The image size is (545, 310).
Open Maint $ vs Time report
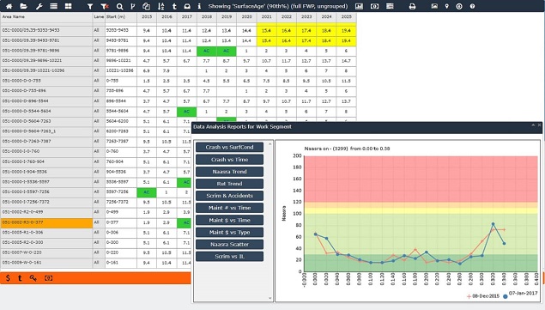tap(229, 220)
